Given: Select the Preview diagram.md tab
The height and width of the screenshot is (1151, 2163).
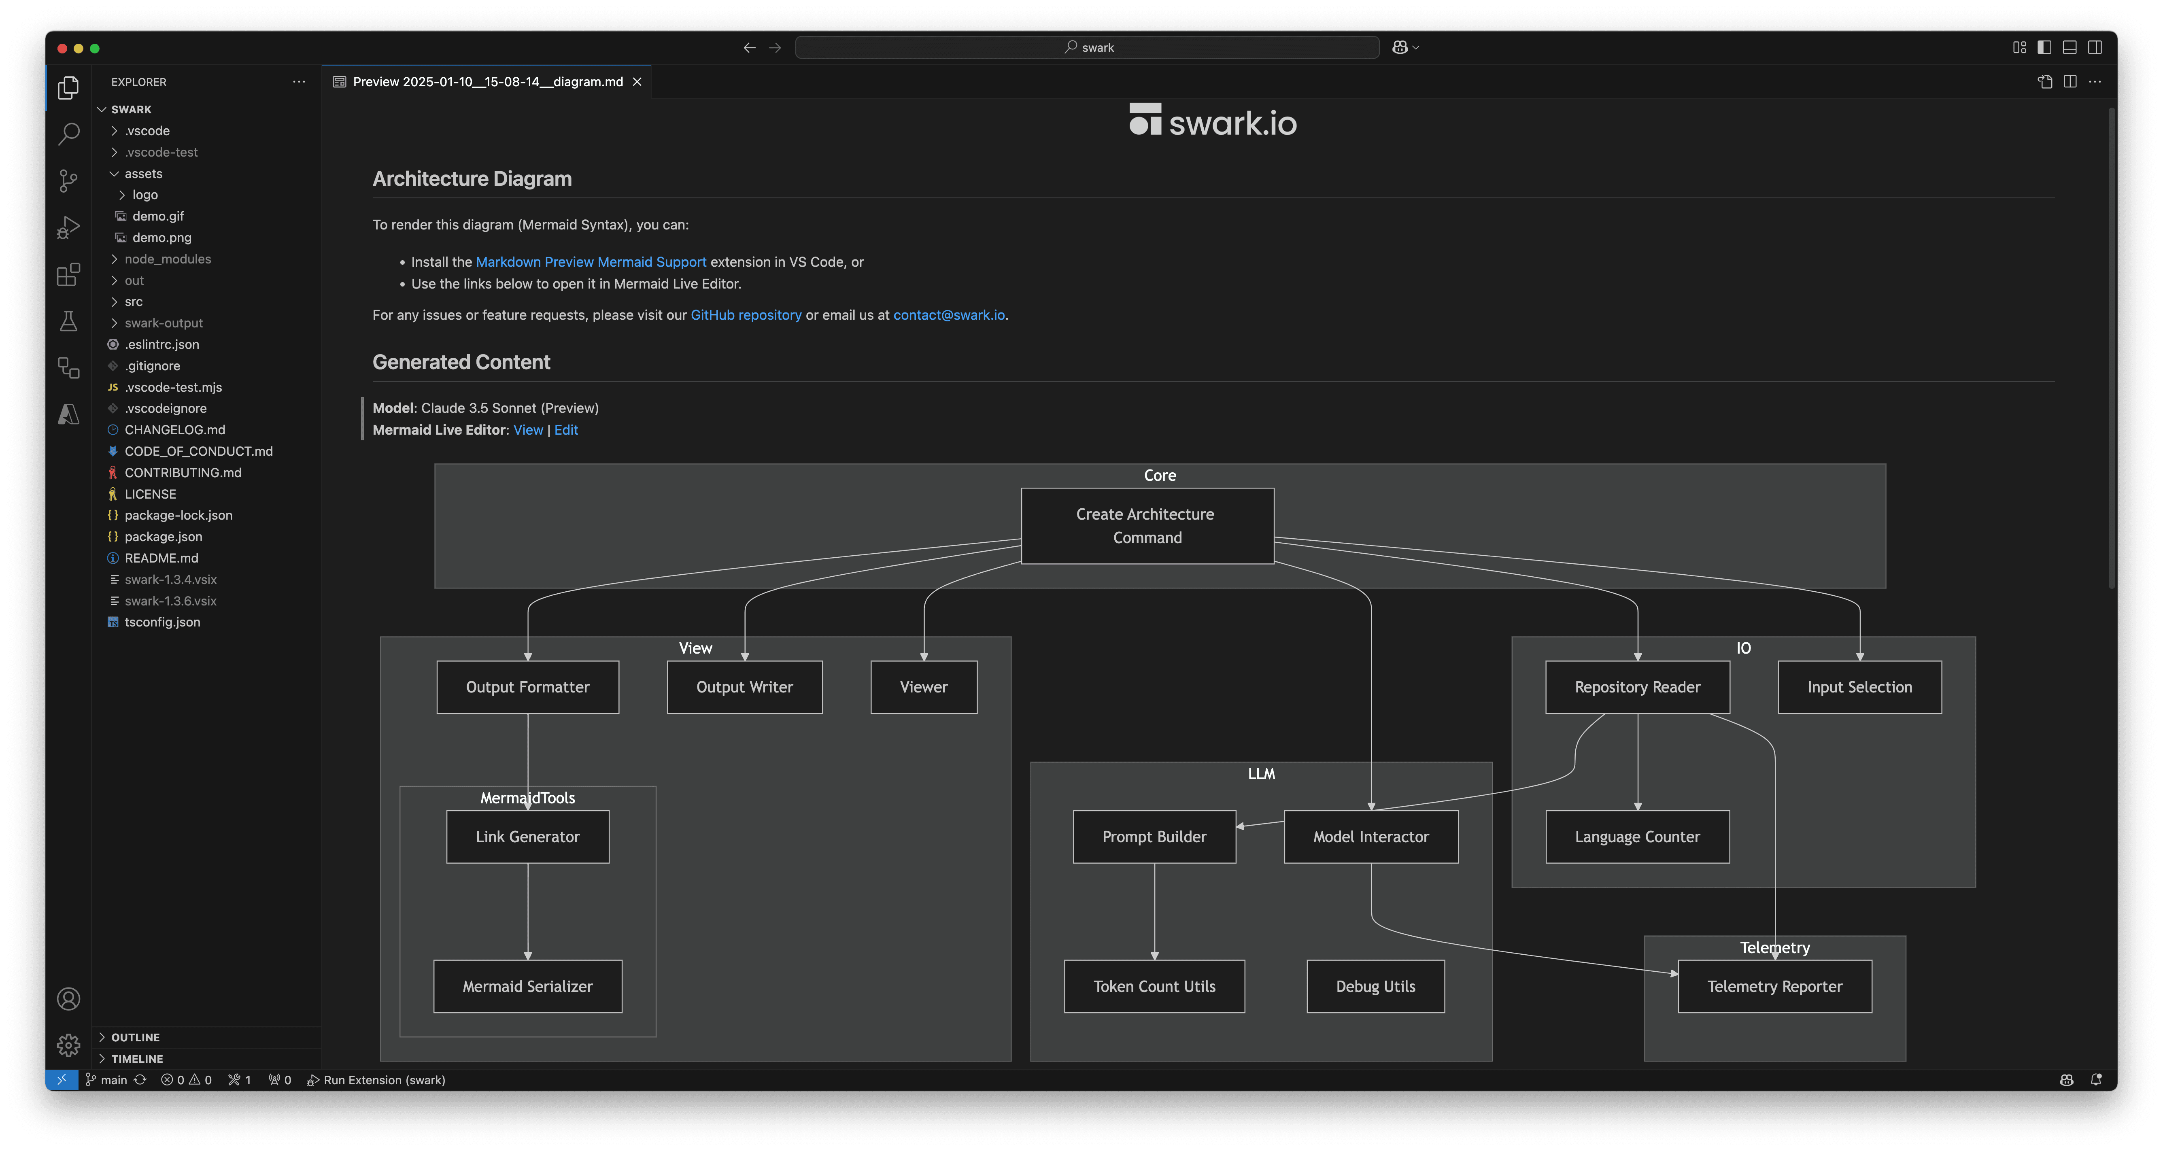Looking at the screenshot, I should coord(487,81).
